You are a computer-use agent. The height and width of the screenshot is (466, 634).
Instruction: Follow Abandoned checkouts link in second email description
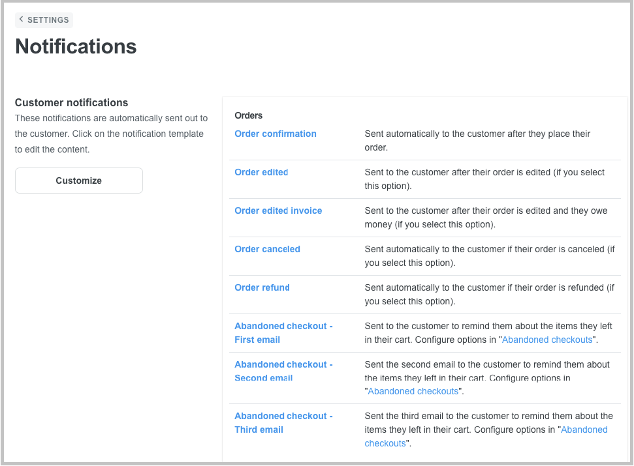(413, 391)
